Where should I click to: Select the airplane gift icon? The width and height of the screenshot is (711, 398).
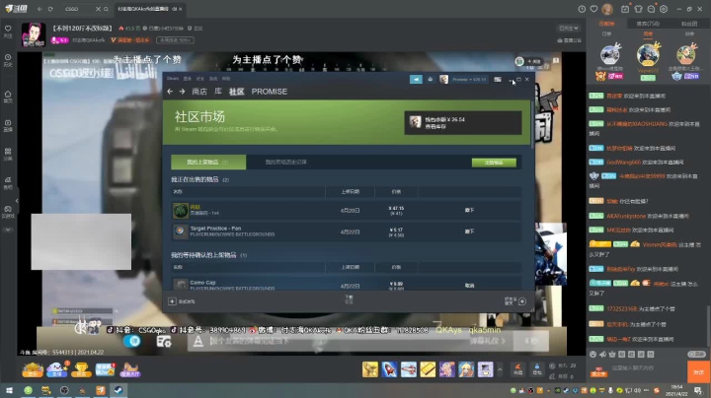click(409, 369)
